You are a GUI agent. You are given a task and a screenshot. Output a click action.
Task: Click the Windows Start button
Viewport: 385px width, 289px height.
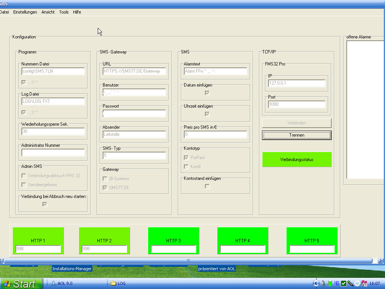(21, 283)
